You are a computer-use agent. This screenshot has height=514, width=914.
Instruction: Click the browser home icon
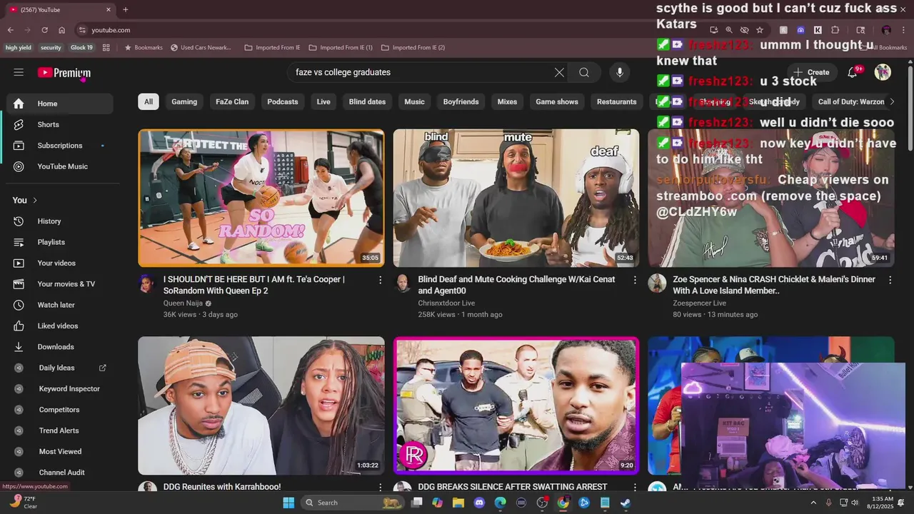tap(62, 30)
